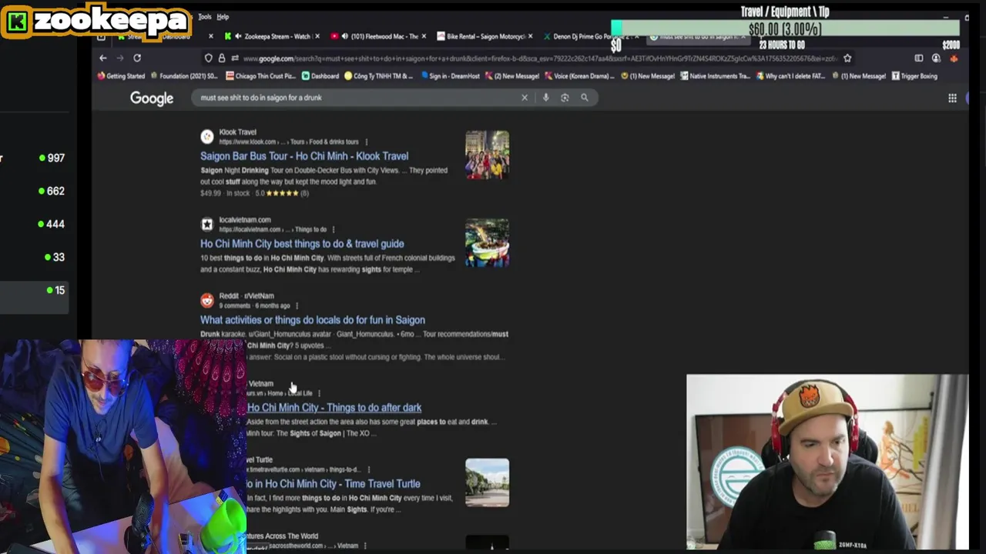Click the 997 value in sidebar
986x554 pixels.
[56, 158]
